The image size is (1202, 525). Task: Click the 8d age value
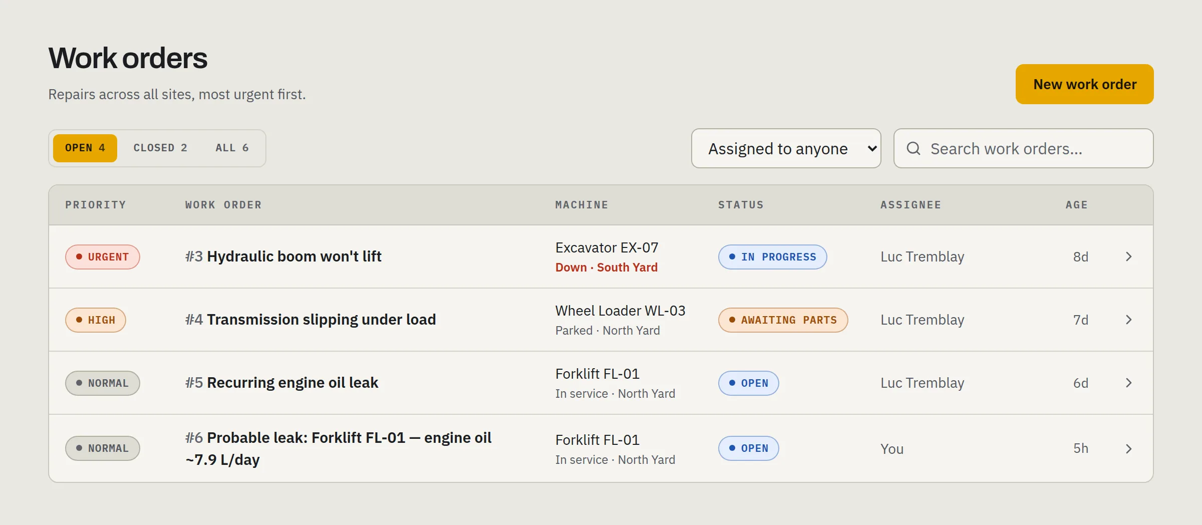[1081, 257]
